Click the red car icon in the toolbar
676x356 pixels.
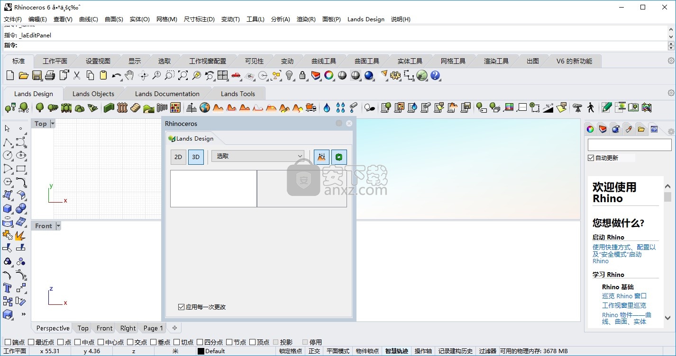(x=236, y=75)
